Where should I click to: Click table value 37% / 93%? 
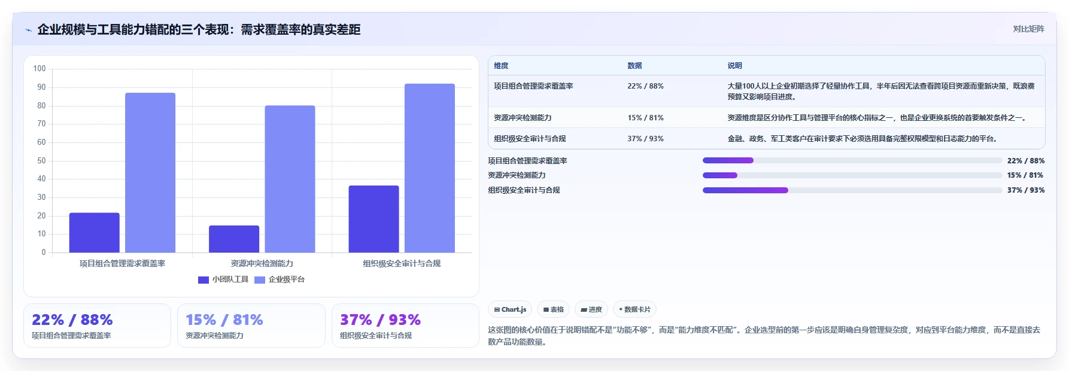coord(645,139)
